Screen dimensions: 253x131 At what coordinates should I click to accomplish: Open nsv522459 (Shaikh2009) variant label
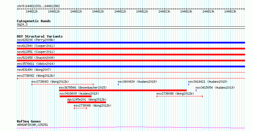[36, 58]
